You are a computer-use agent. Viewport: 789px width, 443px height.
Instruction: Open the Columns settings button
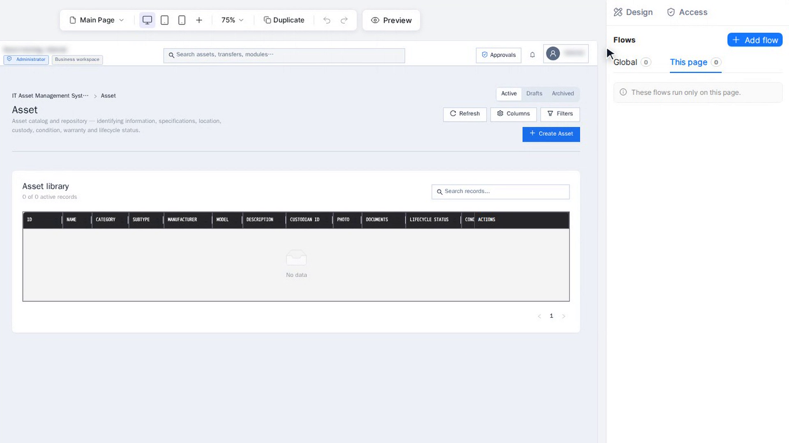pyautogui.click(x=513, y=114)
